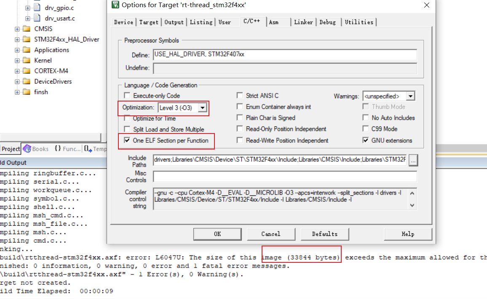Image resolution: width=487 pixels, height=299 pixels.
Task: Click the Include Paths field
Action: 280,160
